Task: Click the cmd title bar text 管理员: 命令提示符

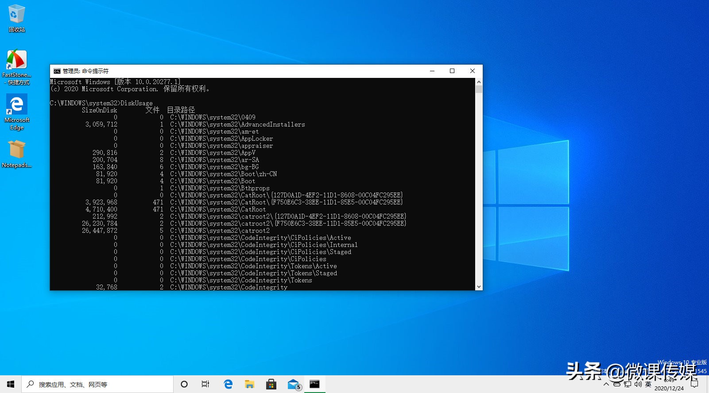Action: pyautogui.click(x=85, y=71)
